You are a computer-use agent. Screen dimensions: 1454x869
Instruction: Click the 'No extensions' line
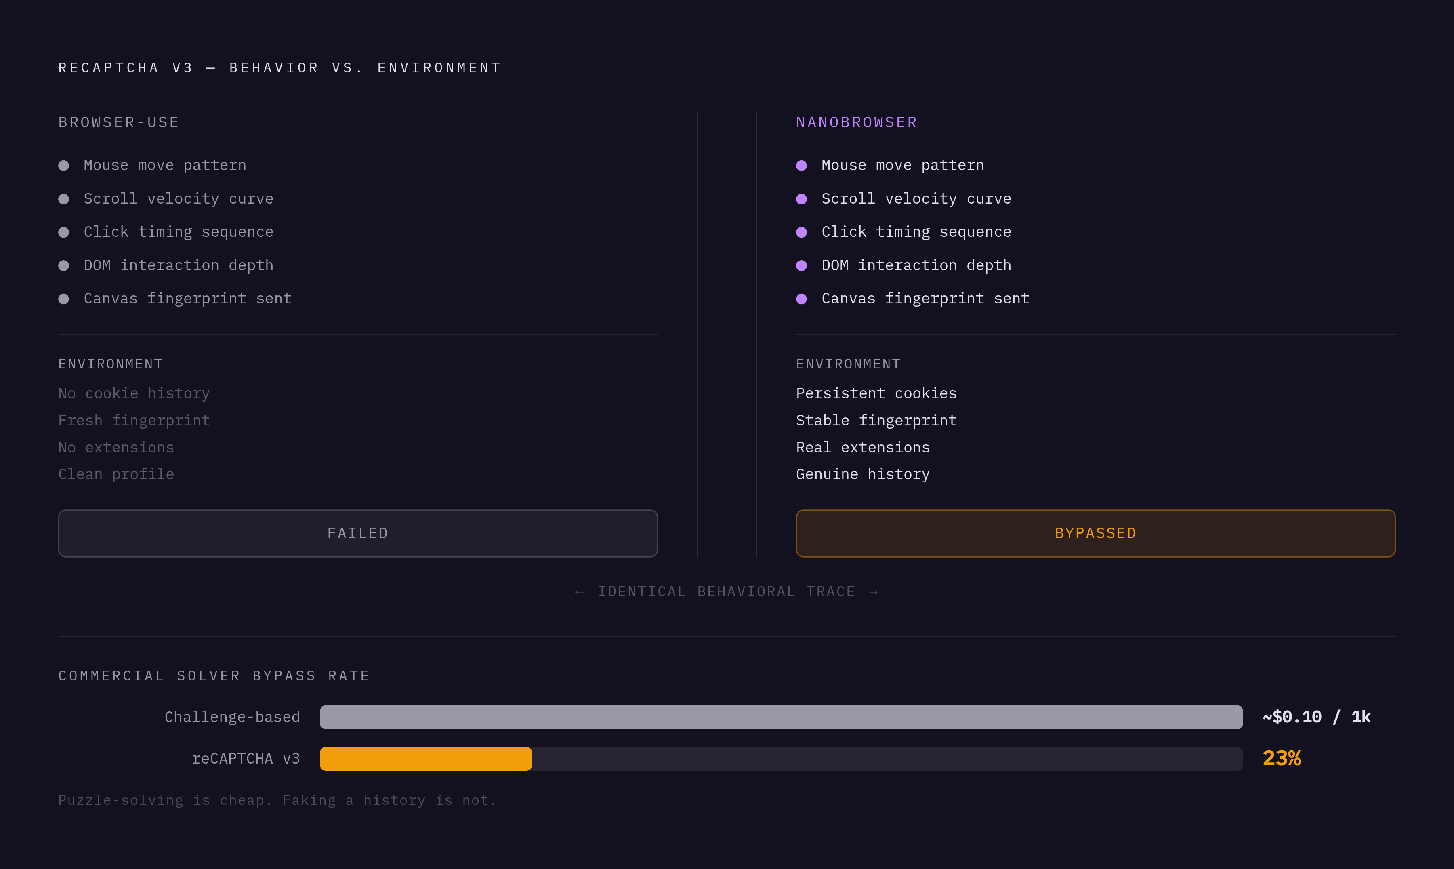point(116,447)
